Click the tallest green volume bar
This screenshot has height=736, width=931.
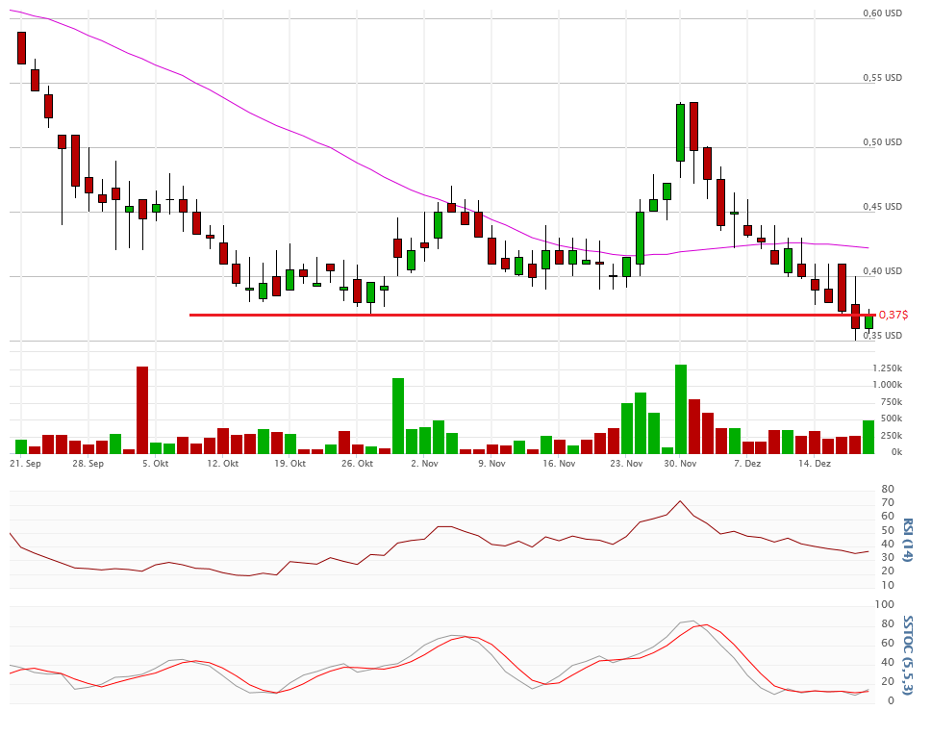681,409
